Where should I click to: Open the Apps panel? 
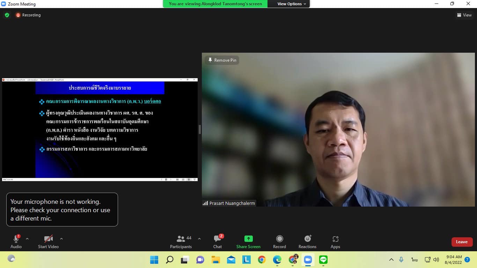pos(335,242)
